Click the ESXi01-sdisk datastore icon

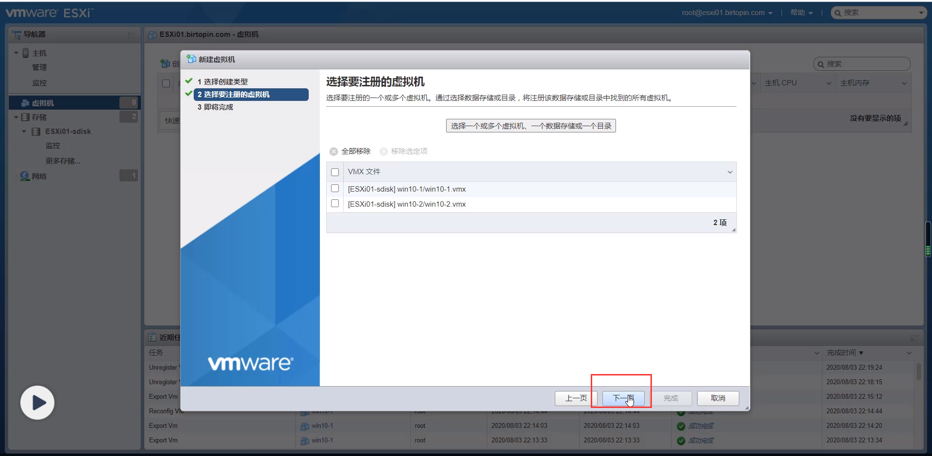coord(36,131)
